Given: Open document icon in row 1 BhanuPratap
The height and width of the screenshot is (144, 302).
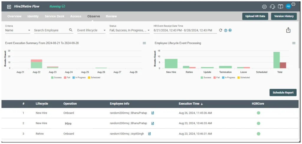Looking at the screenshot, I should (x=152, y=113).
